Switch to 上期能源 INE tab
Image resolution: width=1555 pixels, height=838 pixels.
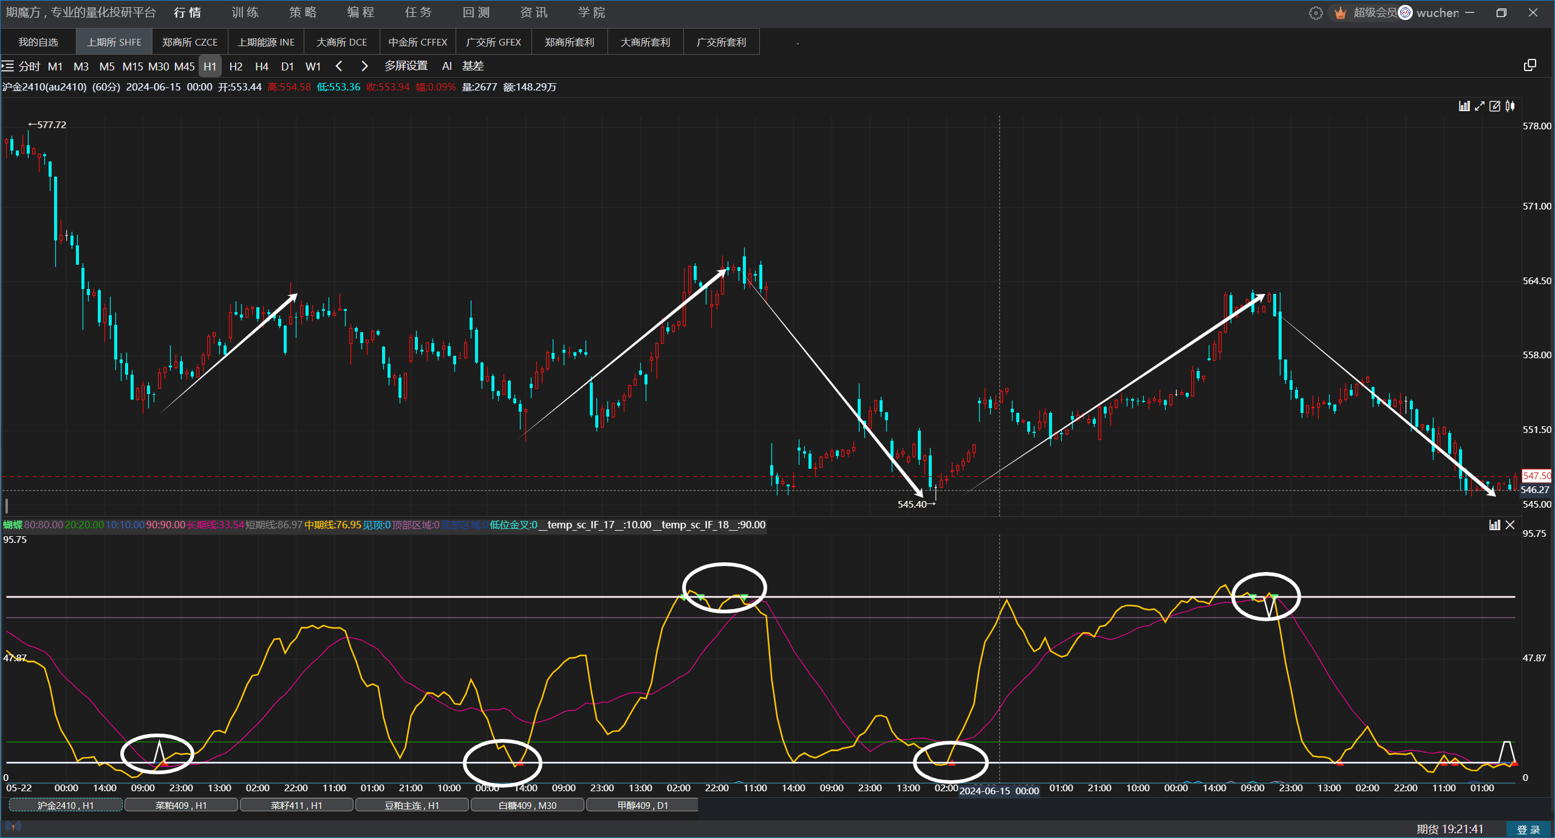266,42
